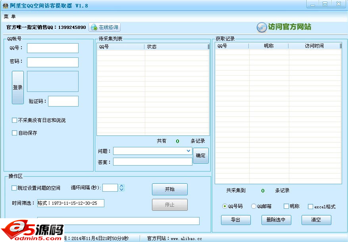348x242 pixels.
Task: Click the 登录 login button
Action: (x=18, y=87)
